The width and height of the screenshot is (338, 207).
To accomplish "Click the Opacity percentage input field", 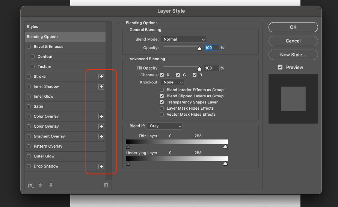I will 212,48.
